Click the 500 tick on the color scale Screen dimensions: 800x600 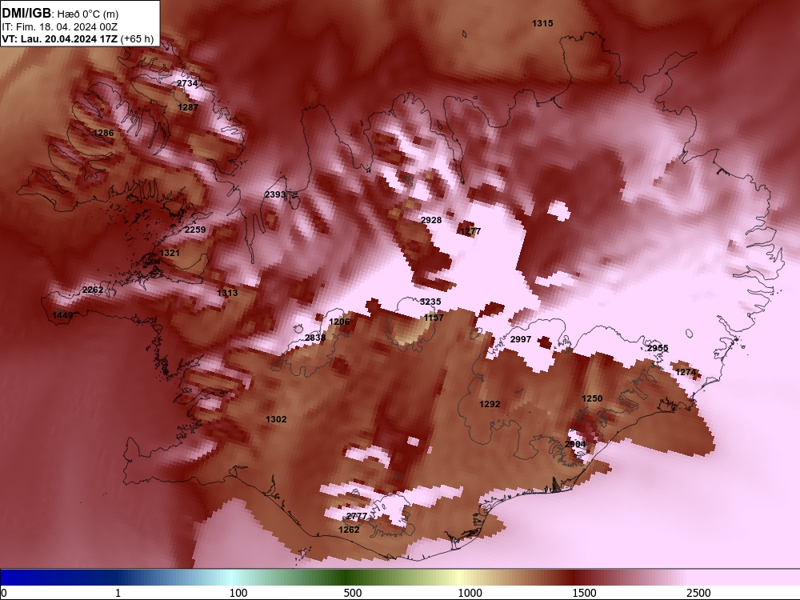pyautogui.click(x=353, y=593)
